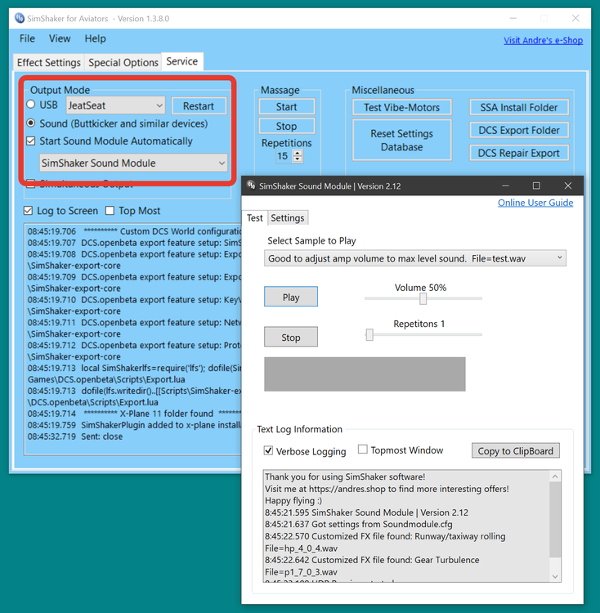Click 'Happy flying :)' log text
This screenshot has width=600, height=613.
point(293,500)
